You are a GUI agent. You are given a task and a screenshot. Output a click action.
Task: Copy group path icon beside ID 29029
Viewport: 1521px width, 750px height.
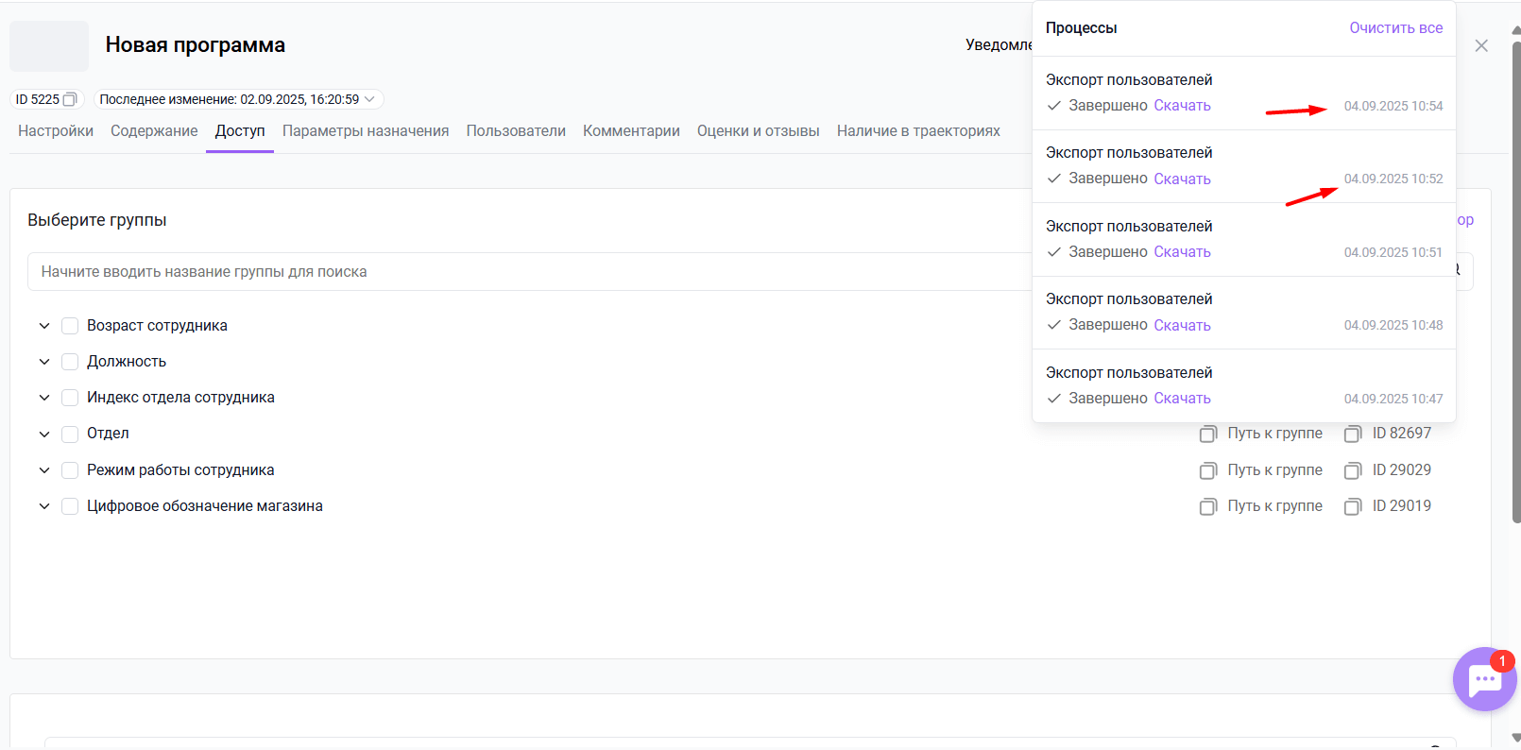[1207, 470]
